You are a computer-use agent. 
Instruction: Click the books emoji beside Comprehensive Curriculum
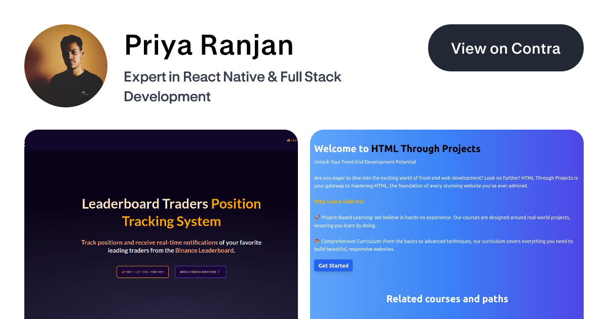coord(317,241)
